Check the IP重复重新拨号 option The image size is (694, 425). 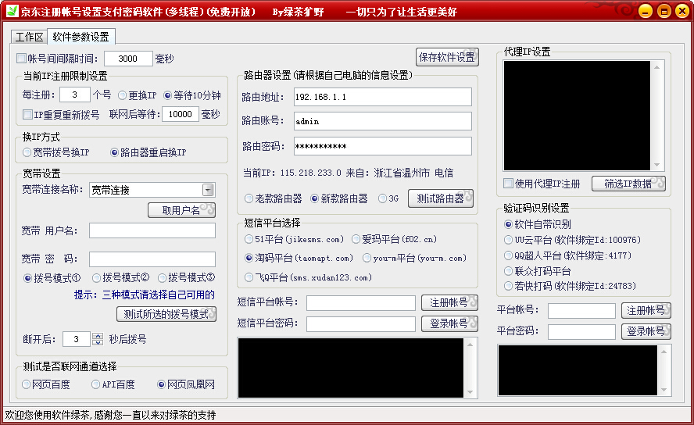[x=27, y=115]
